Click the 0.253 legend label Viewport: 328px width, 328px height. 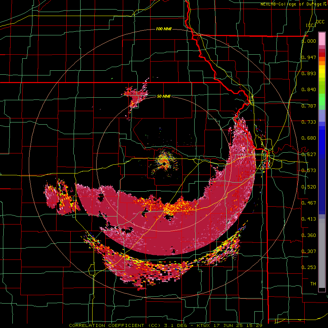point(309,268)
